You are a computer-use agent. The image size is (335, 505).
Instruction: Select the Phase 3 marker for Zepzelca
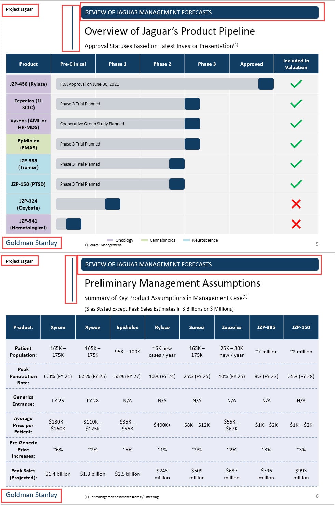192,103
